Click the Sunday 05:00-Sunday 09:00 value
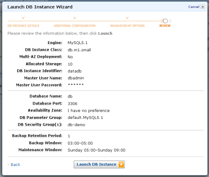Image resolution: width=209 pixels, height=177 pixels. pyautogui.click(x=97, y=150)
